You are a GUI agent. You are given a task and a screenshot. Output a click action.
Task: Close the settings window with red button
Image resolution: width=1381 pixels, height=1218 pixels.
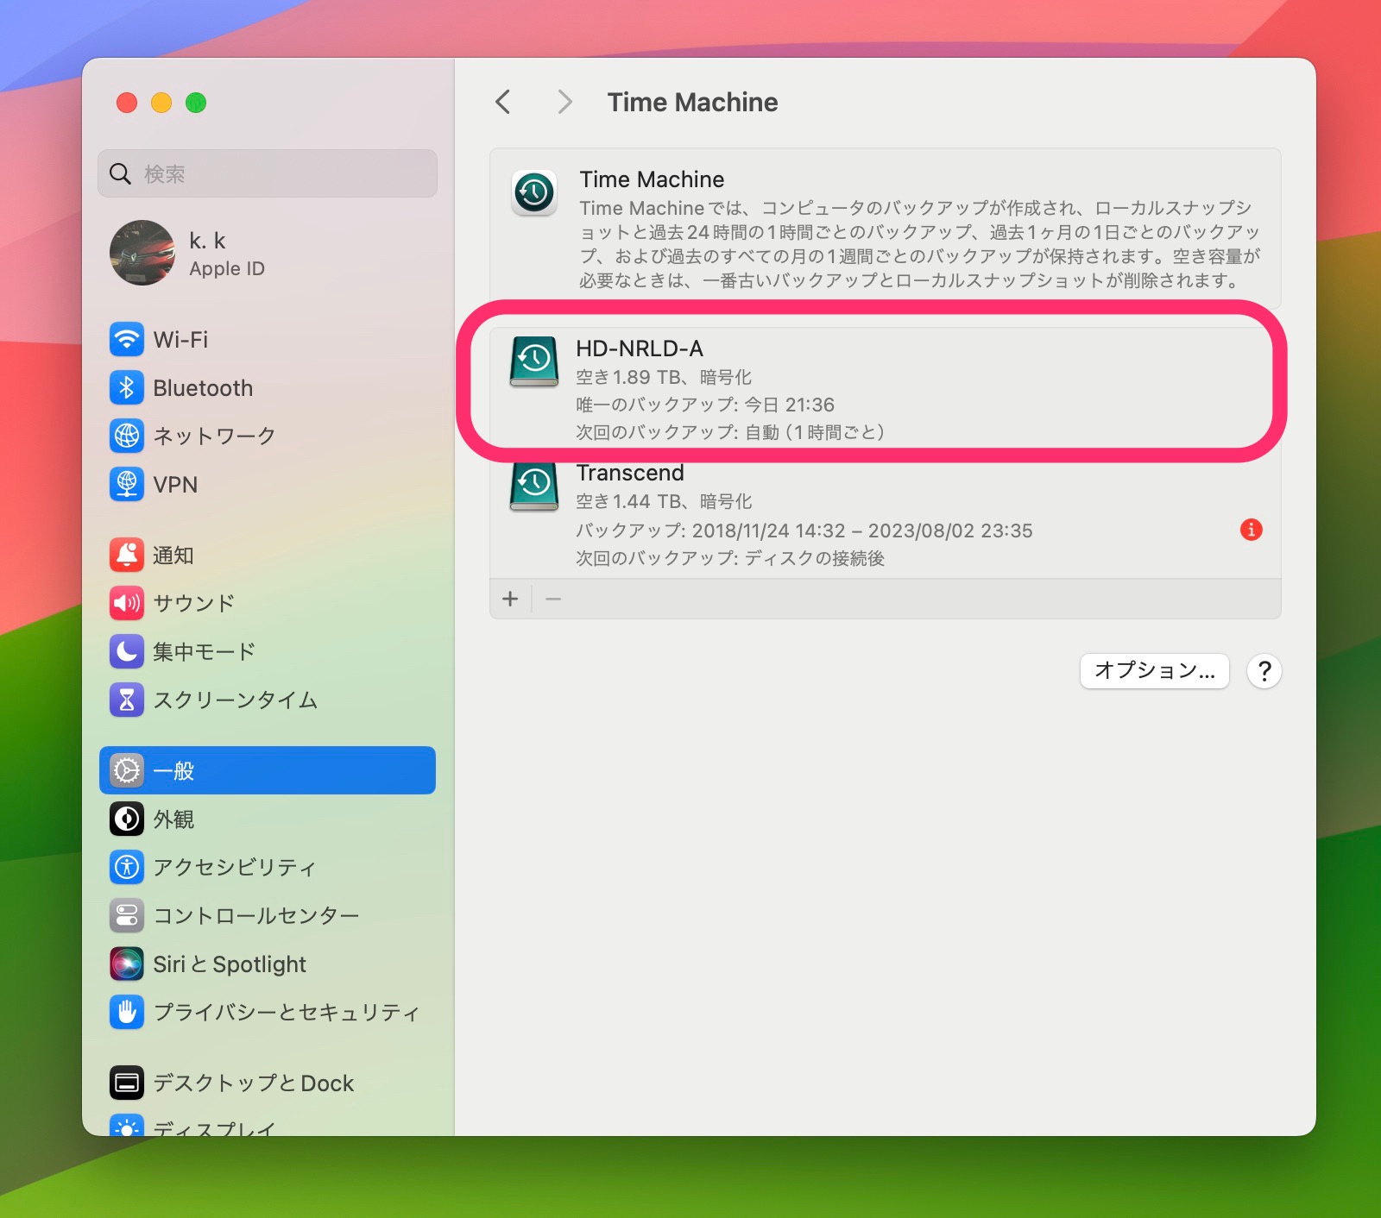(x=127, y=103)
